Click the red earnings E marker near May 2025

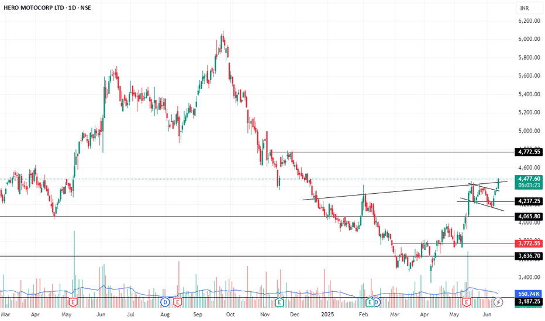coord(466,302)
